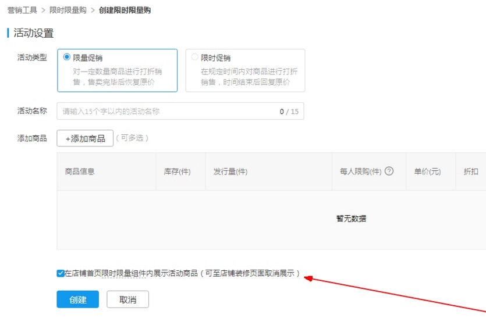The width and height of the screenshot is (486, 318).
Task: Uncheck the 在店铺首页 display checkbox
Action: (61, 273)
